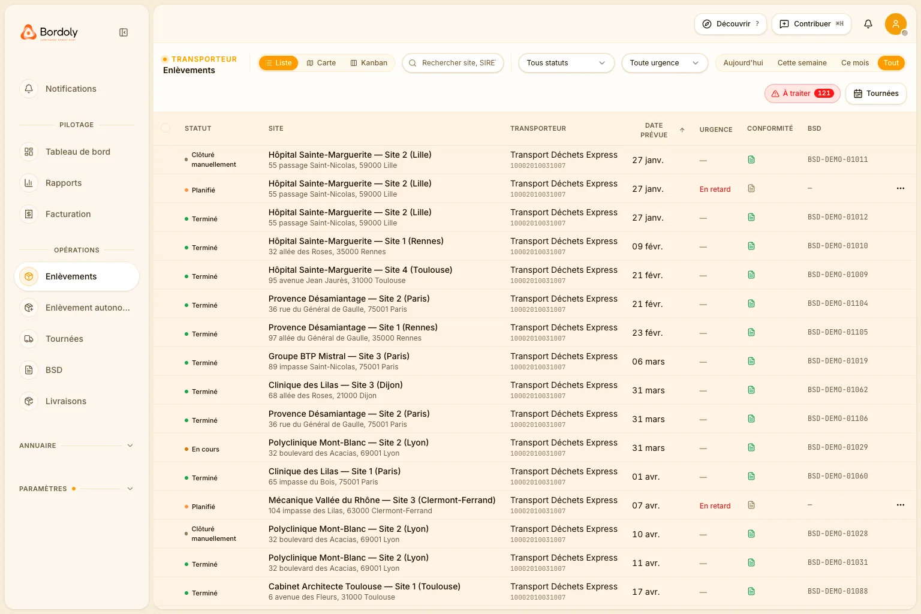This screenshot has width=921, height=614.
Task: Toggle the select-all checkbox in table header
Action: [165, 128]
